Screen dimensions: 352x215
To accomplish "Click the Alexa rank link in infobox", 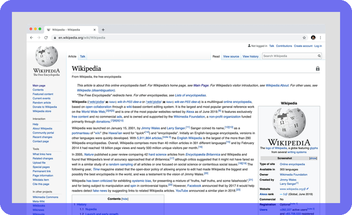I will 263,194.
